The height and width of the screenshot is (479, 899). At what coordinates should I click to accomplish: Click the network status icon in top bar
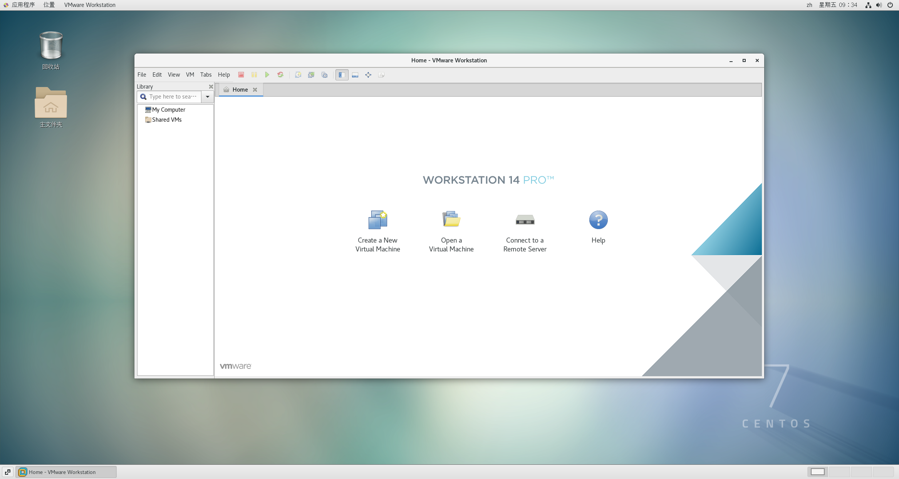[x=868, y=5]
